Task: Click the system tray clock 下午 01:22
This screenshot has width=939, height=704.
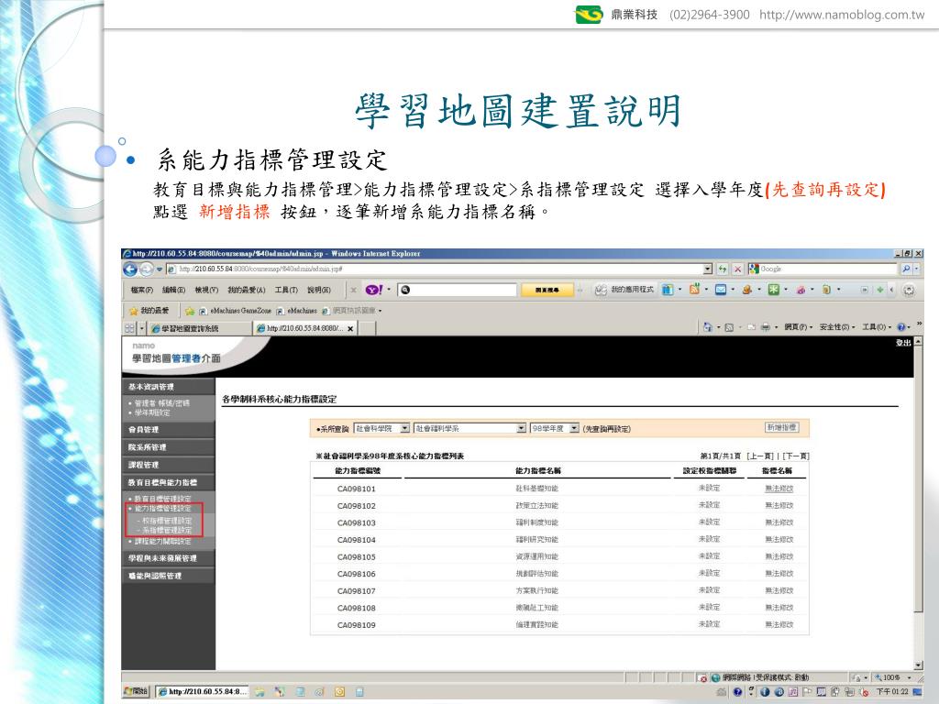Action: click(892, 692)
